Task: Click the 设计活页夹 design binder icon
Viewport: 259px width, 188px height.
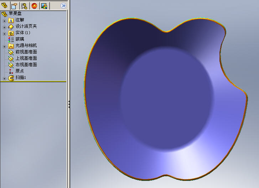Action: (x=11, y=27)
